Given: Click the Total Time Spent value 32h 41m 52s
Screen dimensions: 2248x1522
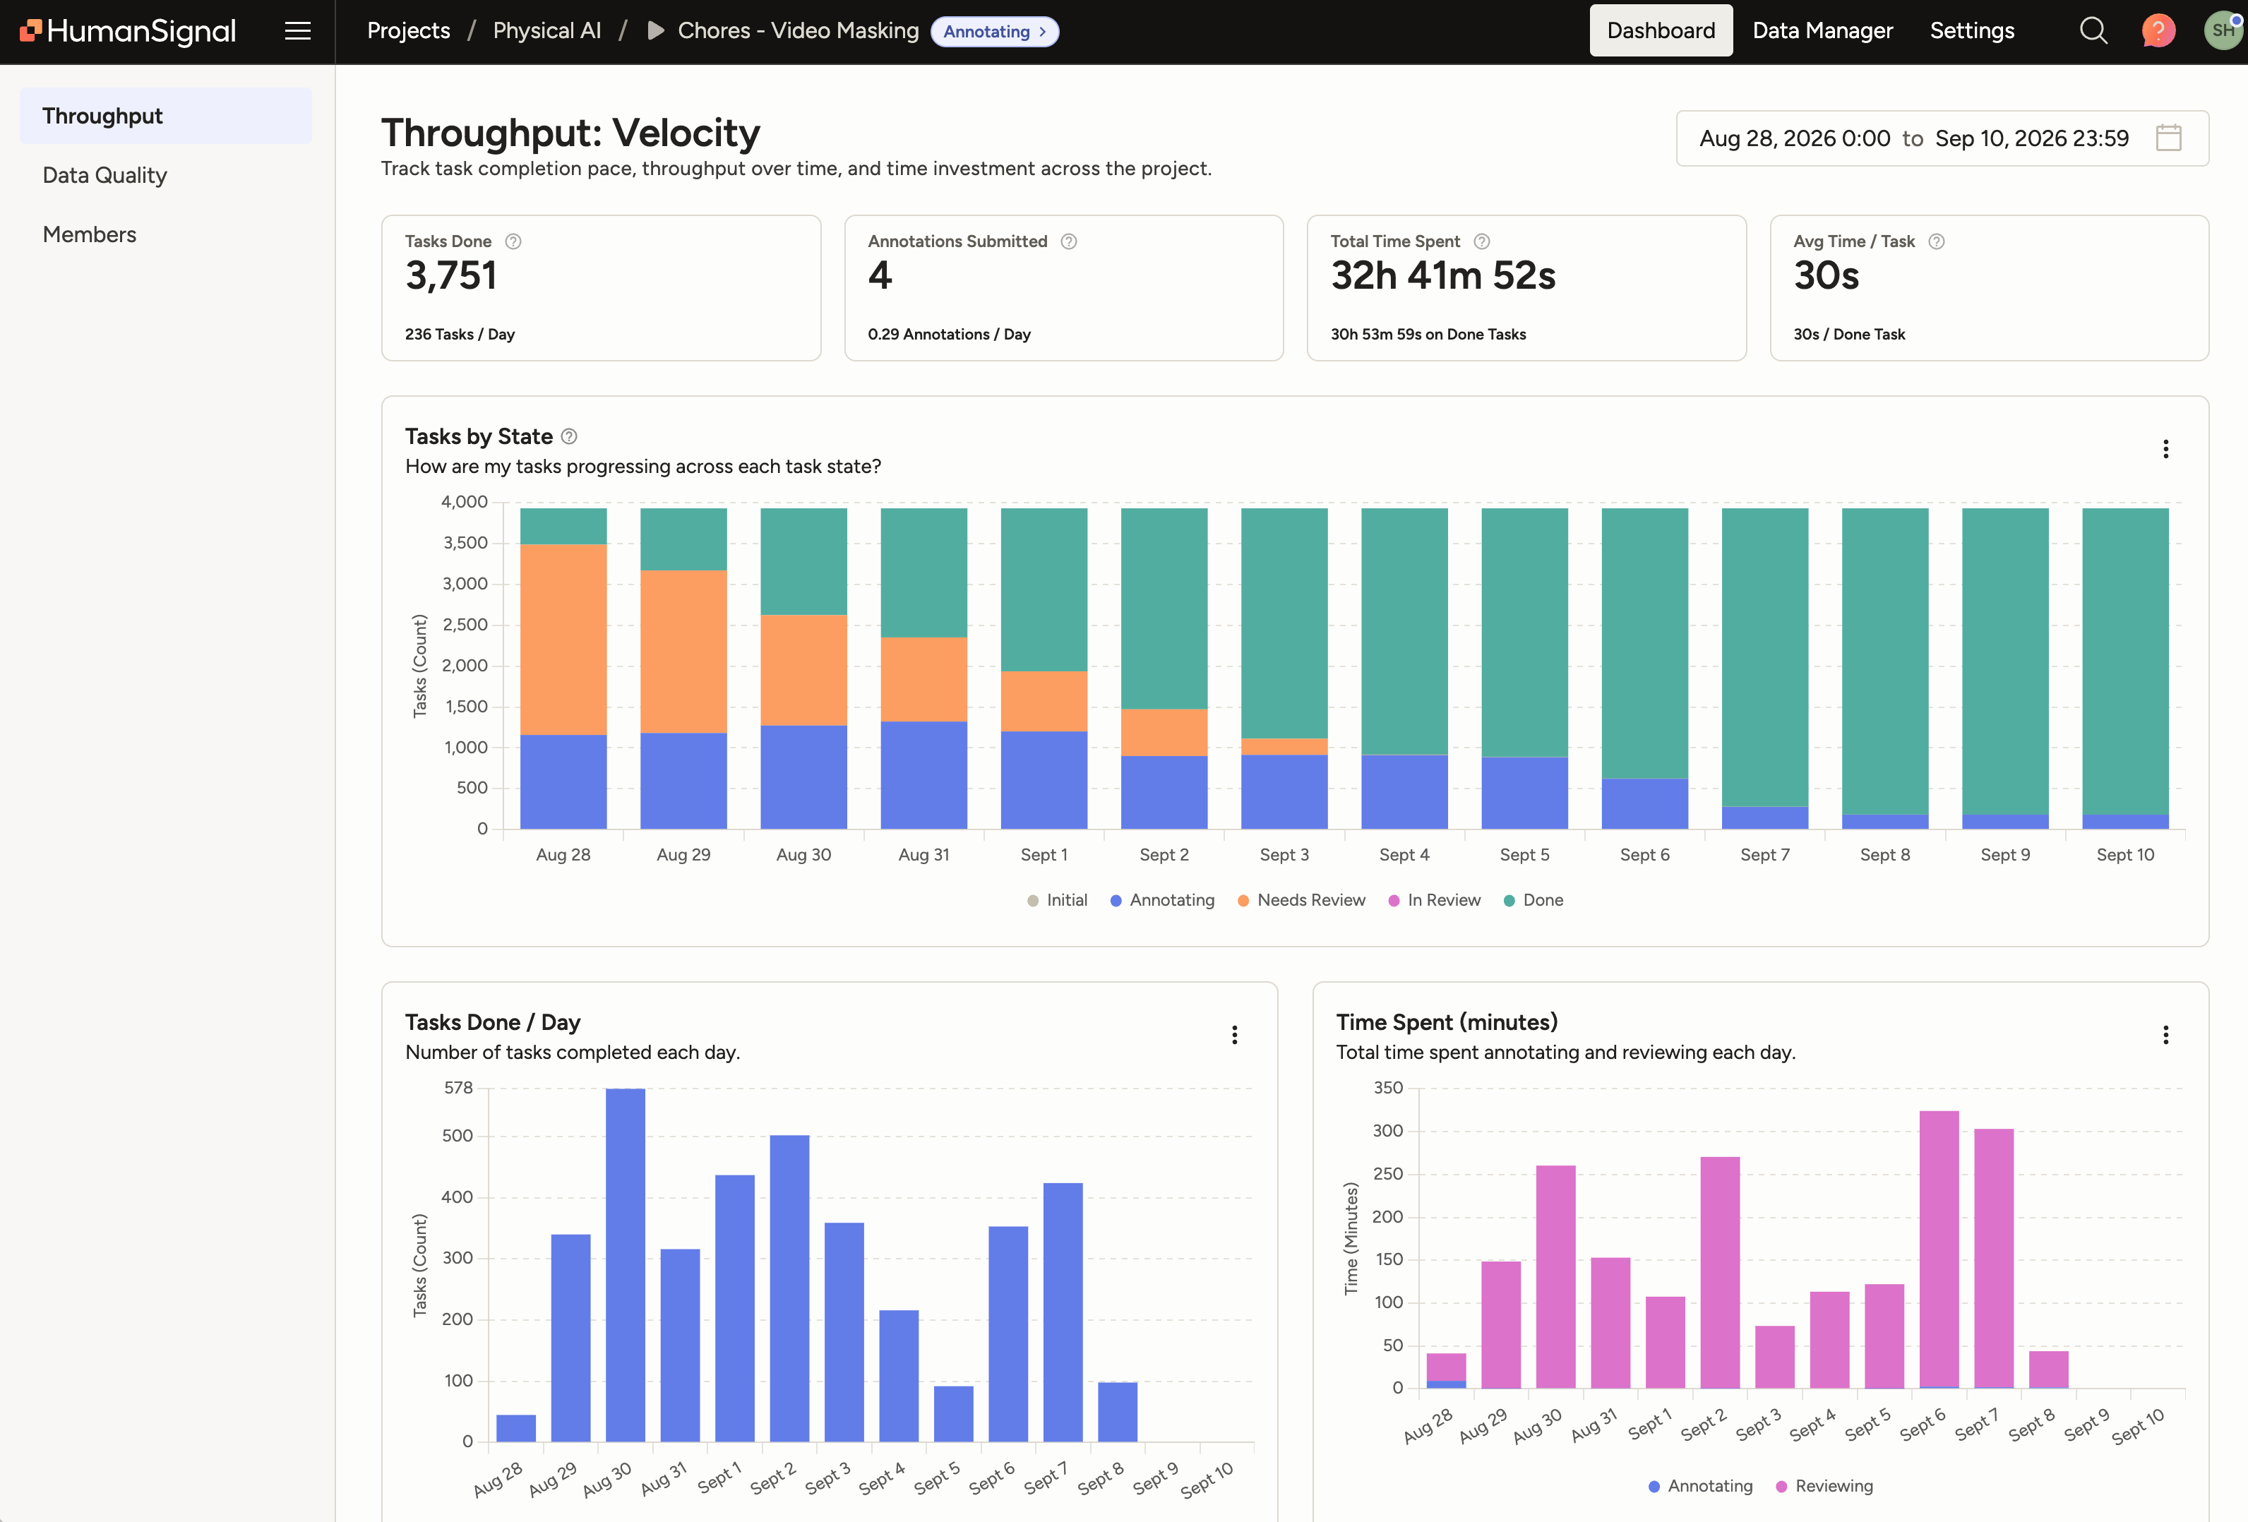Looking at the screenshot, I should click(1443, 277).
